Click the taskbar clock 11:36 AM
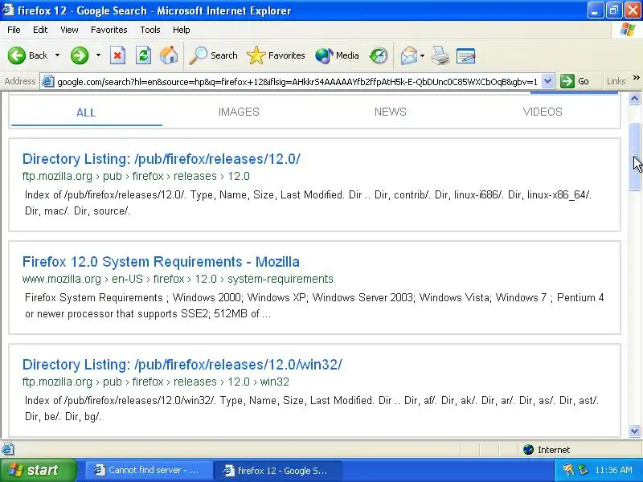The height and width of the screenshot is (482, 643). tap(613, 470)
